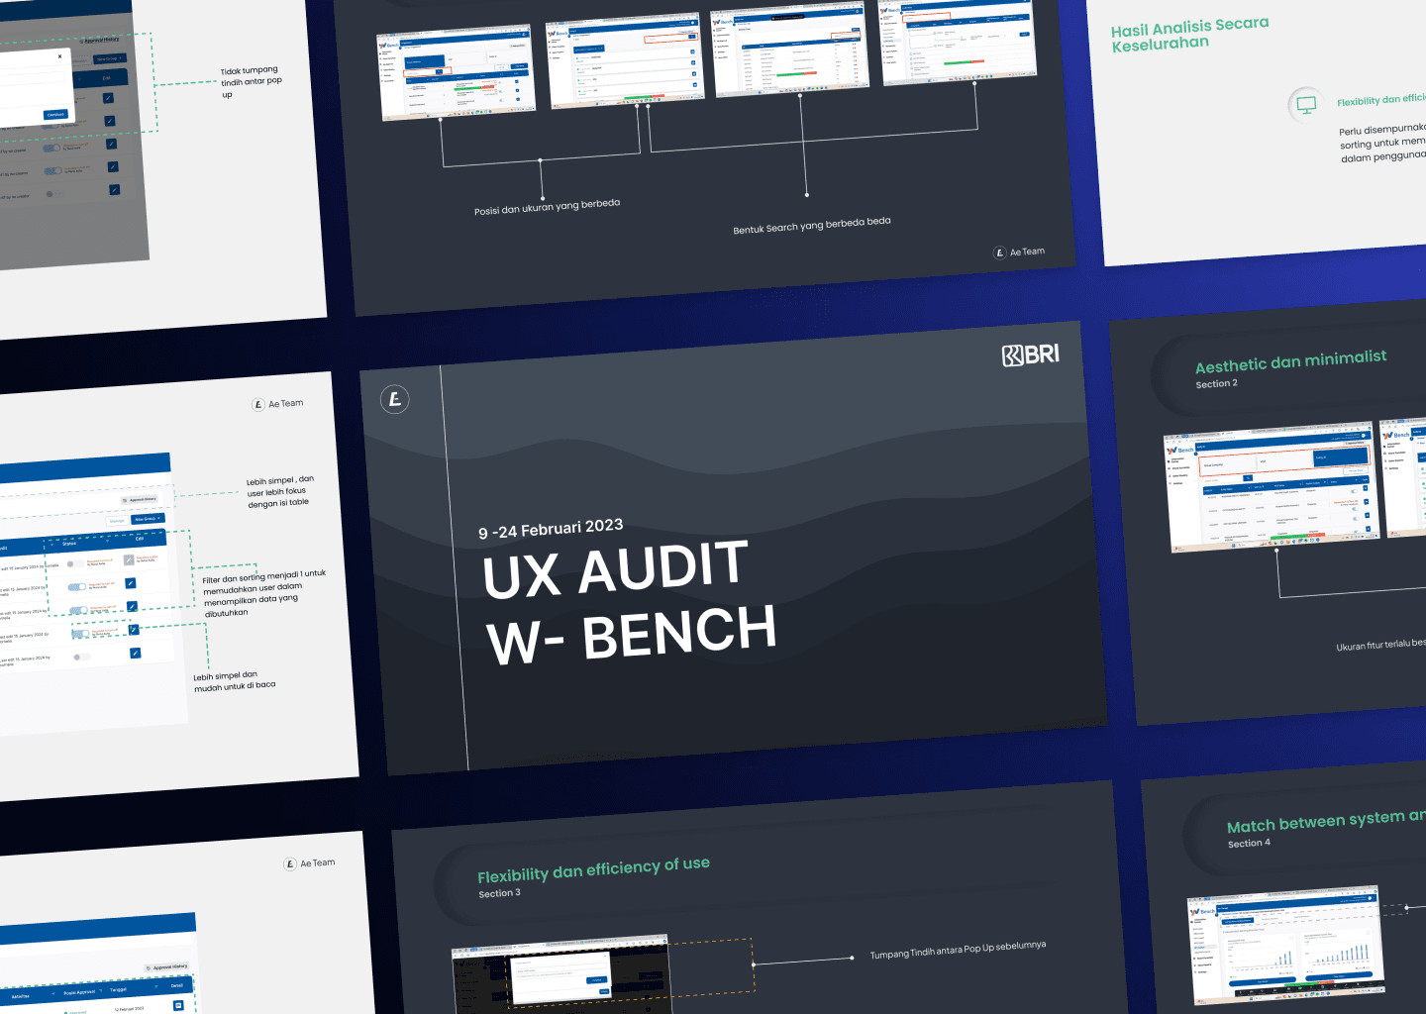Screen dimensions: 1426x1014
Task: Click the 'Hasil Analisis Secara Keseluruhan' heading
Action: click(1189, 35)
